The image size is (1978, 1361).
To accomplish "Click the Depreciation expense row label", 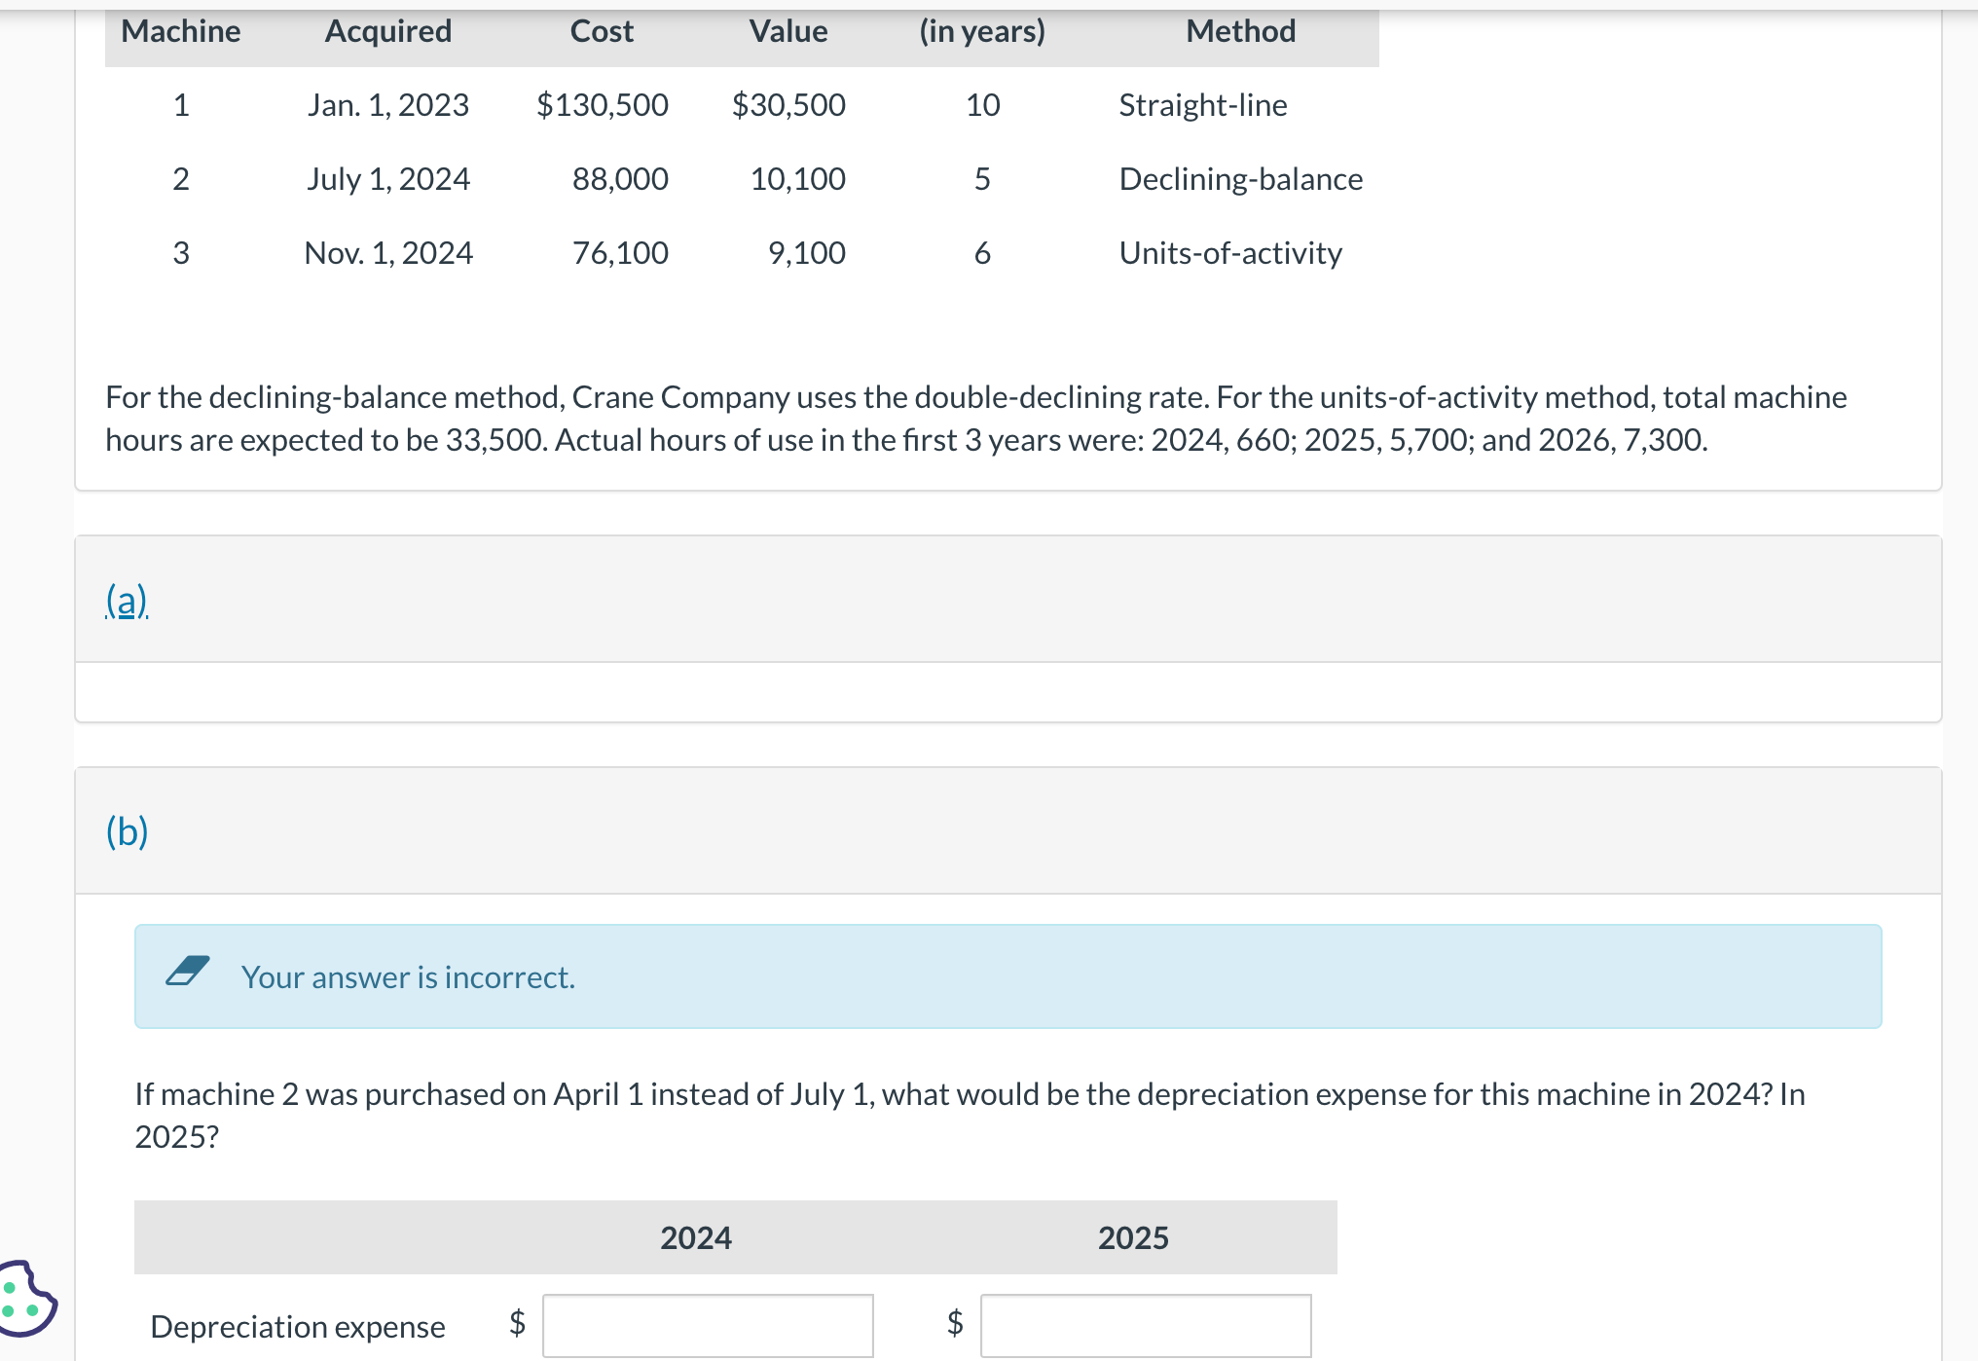I will pyautogui.click(x=297, y=1326).
